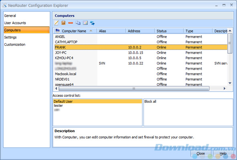Select the NRDEV01 computer row
This screenshot has height=160, width=237.
pyautogui.click(x=141, y=79)
